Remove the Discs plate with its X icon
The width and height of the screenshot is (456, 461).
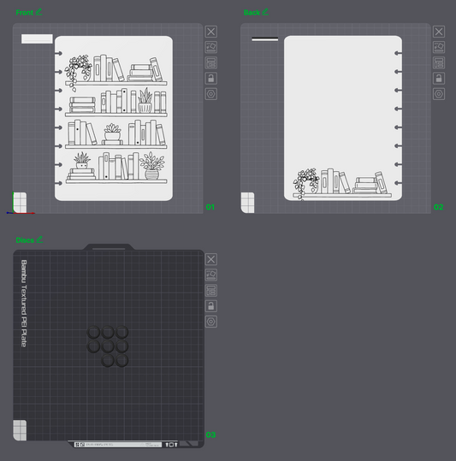tap(210, 259)
